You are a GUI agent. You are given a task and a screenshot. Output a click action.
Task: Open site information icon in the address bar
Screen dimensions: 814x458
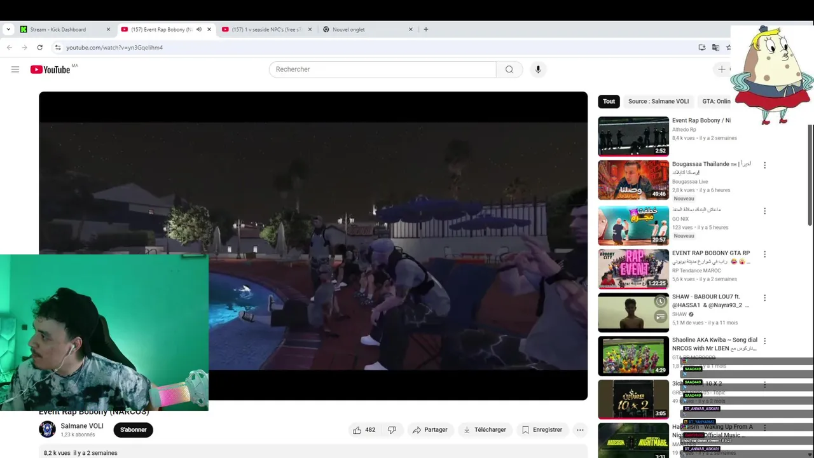tap(58, 47)
